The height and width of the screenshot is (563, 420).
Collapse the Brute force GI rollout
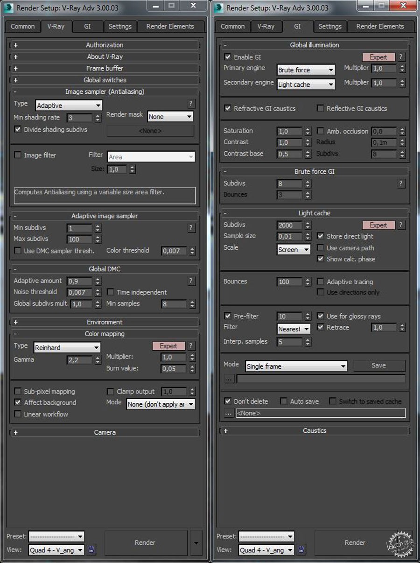(x=315, y=171)
